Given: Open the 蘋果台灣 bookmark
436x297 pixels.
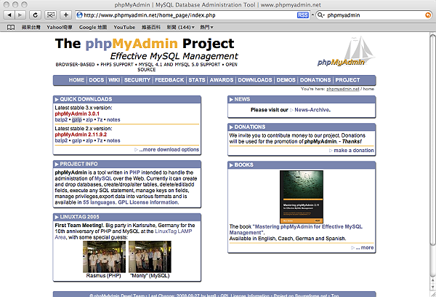Looking at the screenshot, I should coord(31,28).
